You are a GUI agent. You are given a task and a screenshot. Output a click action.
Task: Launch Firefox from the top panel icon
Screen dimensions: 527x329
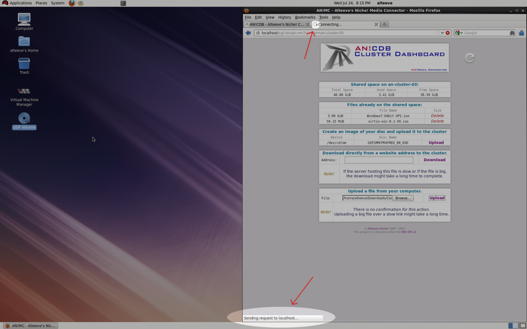(x=72, y=3)
